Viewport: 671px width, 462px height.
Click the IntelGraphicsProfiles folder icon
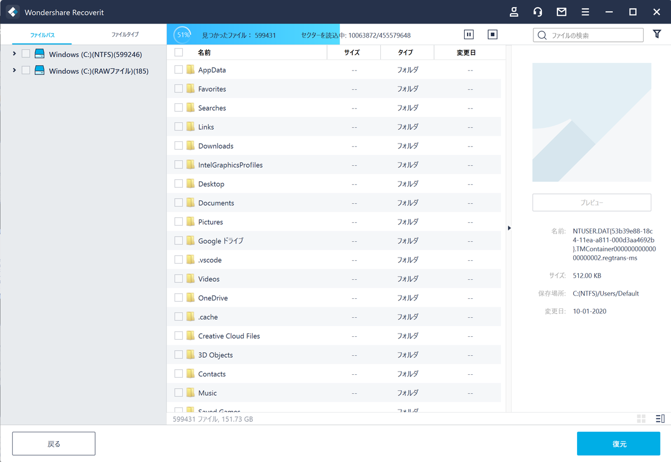pos(190,165)
